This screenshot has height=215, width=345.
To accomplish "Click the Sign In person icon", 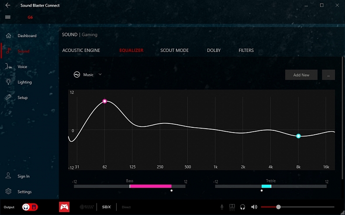I will (8, 176).
